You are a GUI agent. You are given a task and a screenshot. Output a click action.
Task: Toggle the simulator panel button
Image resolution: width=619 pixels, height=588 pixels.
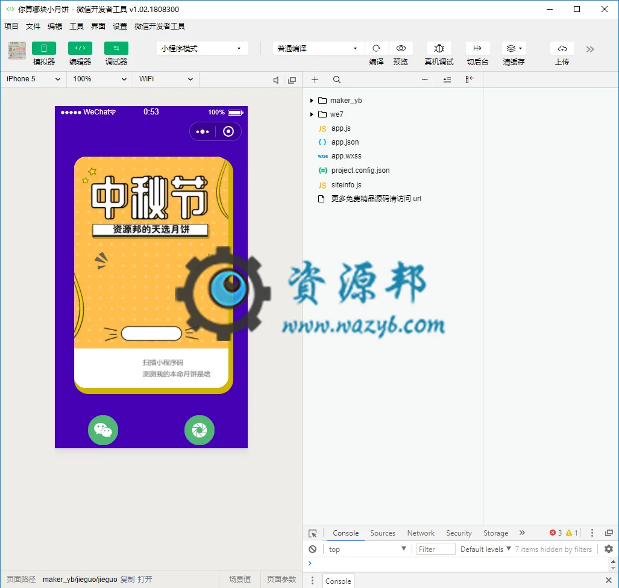(44, 48)
